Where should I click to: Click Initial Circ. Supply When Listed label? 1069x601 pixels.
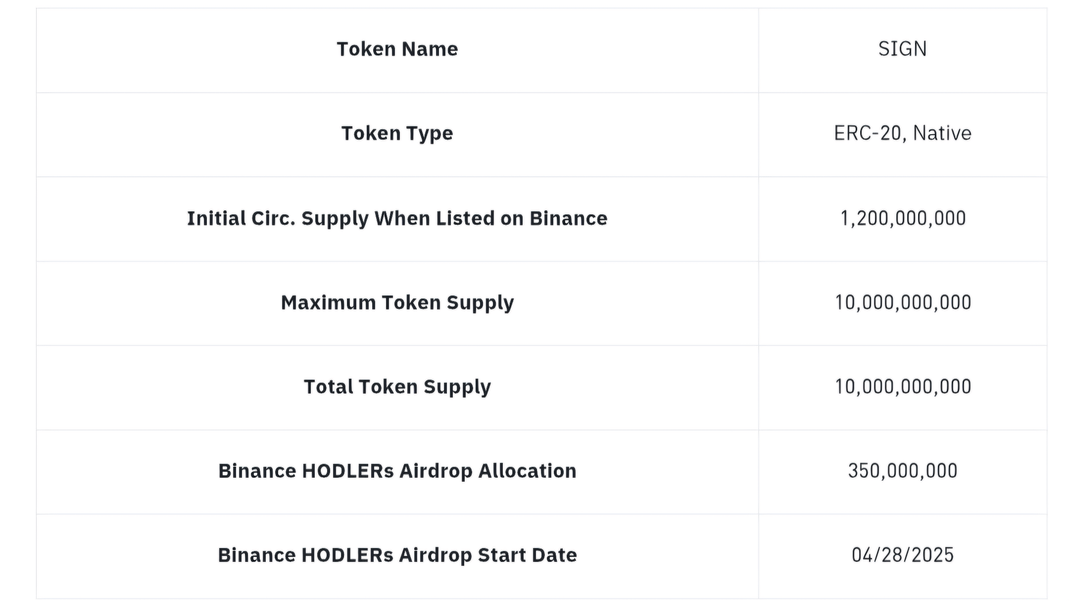[397, 218]
